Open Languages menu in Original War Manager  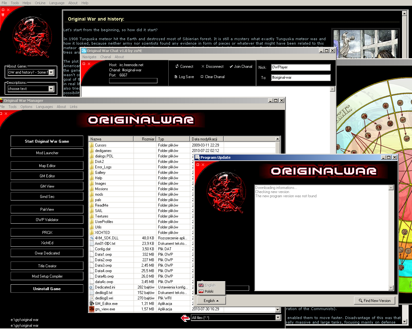pyautogui.click(x=44, y=107)
